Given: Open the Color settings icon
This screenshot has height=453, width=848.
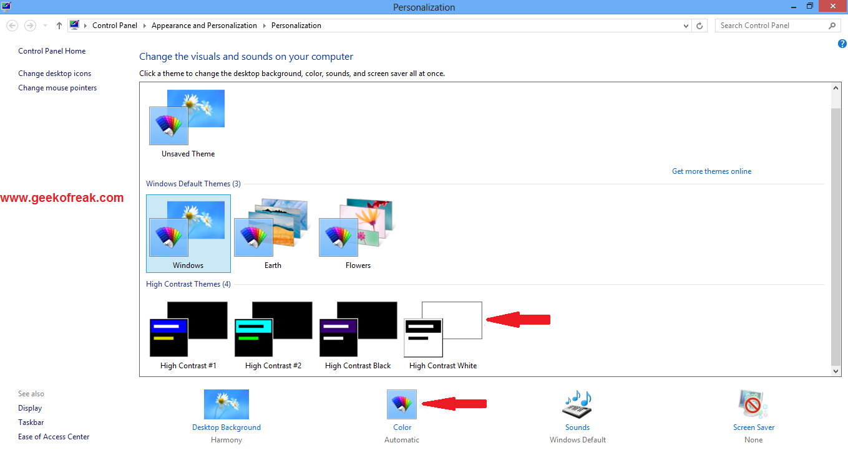Looking at the screenshot, I should (x=402, y=404).
